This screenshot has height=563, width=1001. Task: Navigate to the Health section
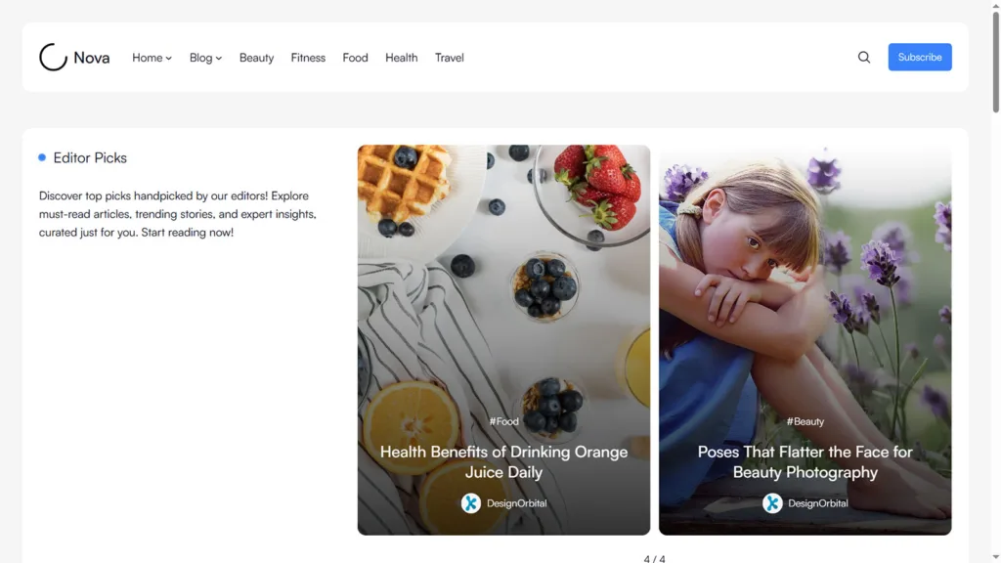pyautogui.click(x=401, y=58)
